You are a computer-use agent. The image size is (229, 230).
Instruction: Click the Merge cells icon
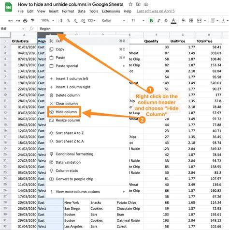[200, 21]
